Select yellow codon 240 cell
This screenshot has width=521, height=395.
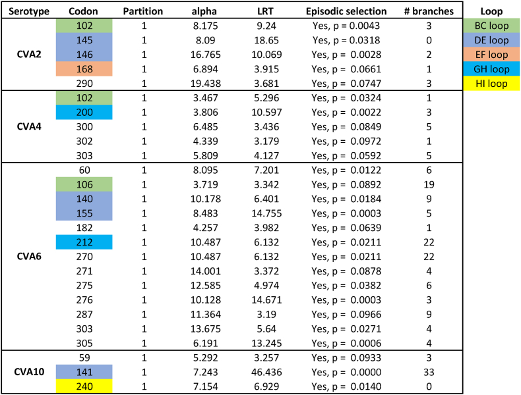coord(84,386)
